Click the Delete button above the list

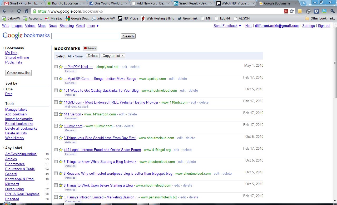[93, 56]
